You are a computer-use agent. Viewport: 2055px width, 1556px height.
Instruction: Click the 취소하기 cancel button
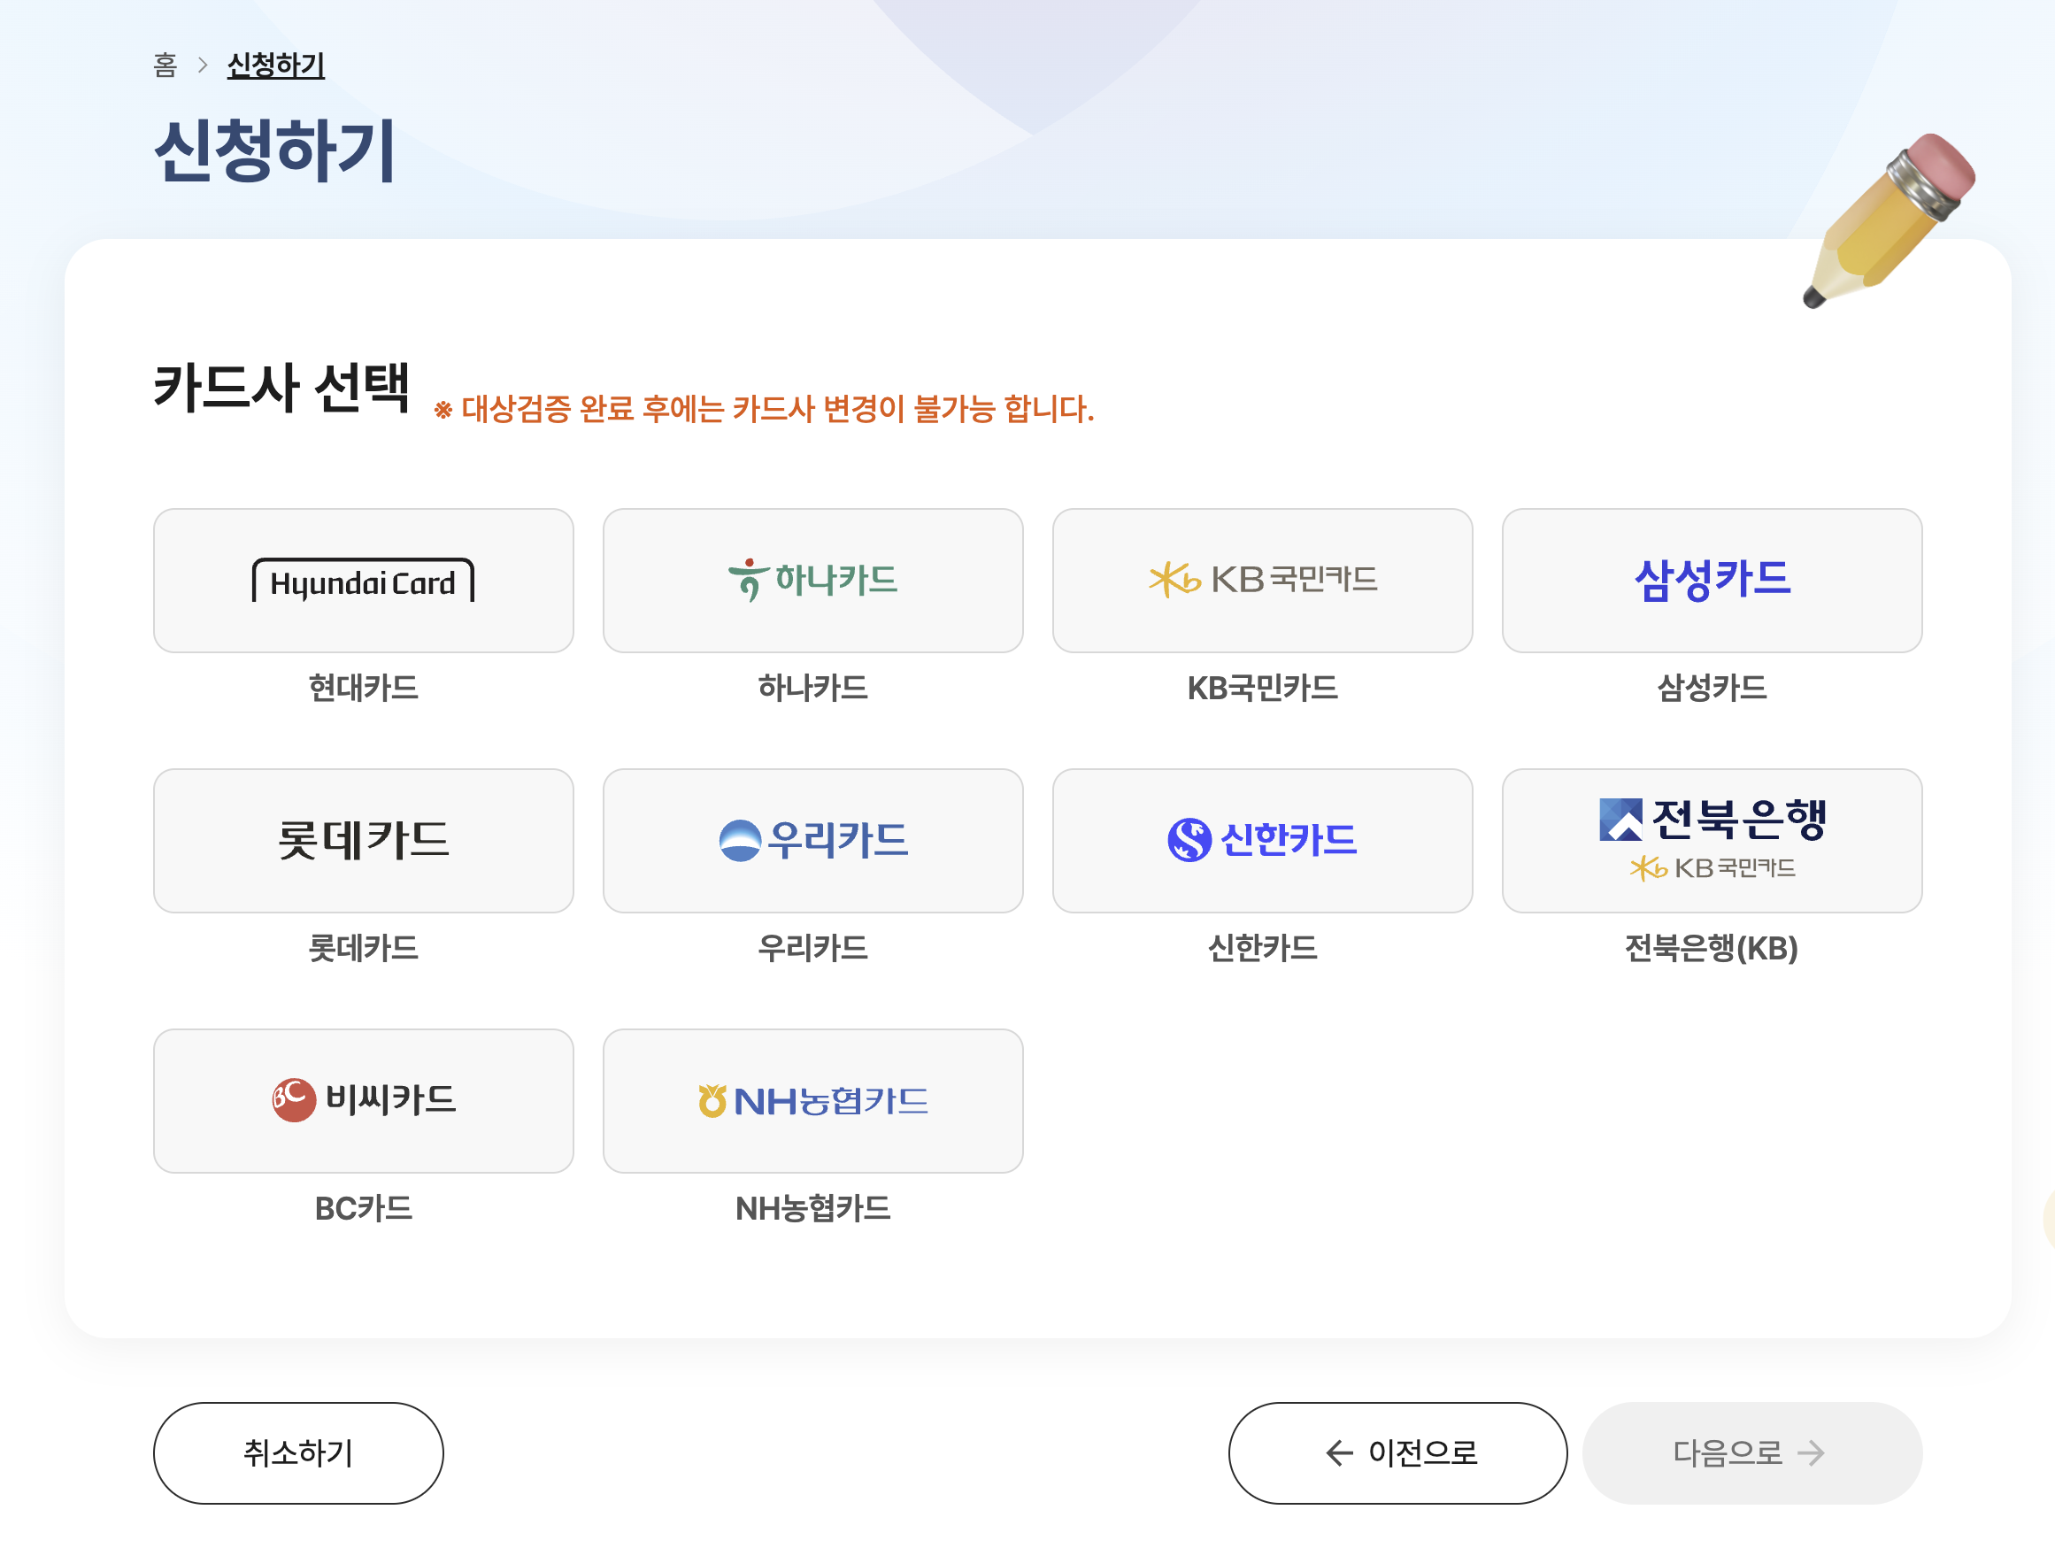coord(298,1452)
